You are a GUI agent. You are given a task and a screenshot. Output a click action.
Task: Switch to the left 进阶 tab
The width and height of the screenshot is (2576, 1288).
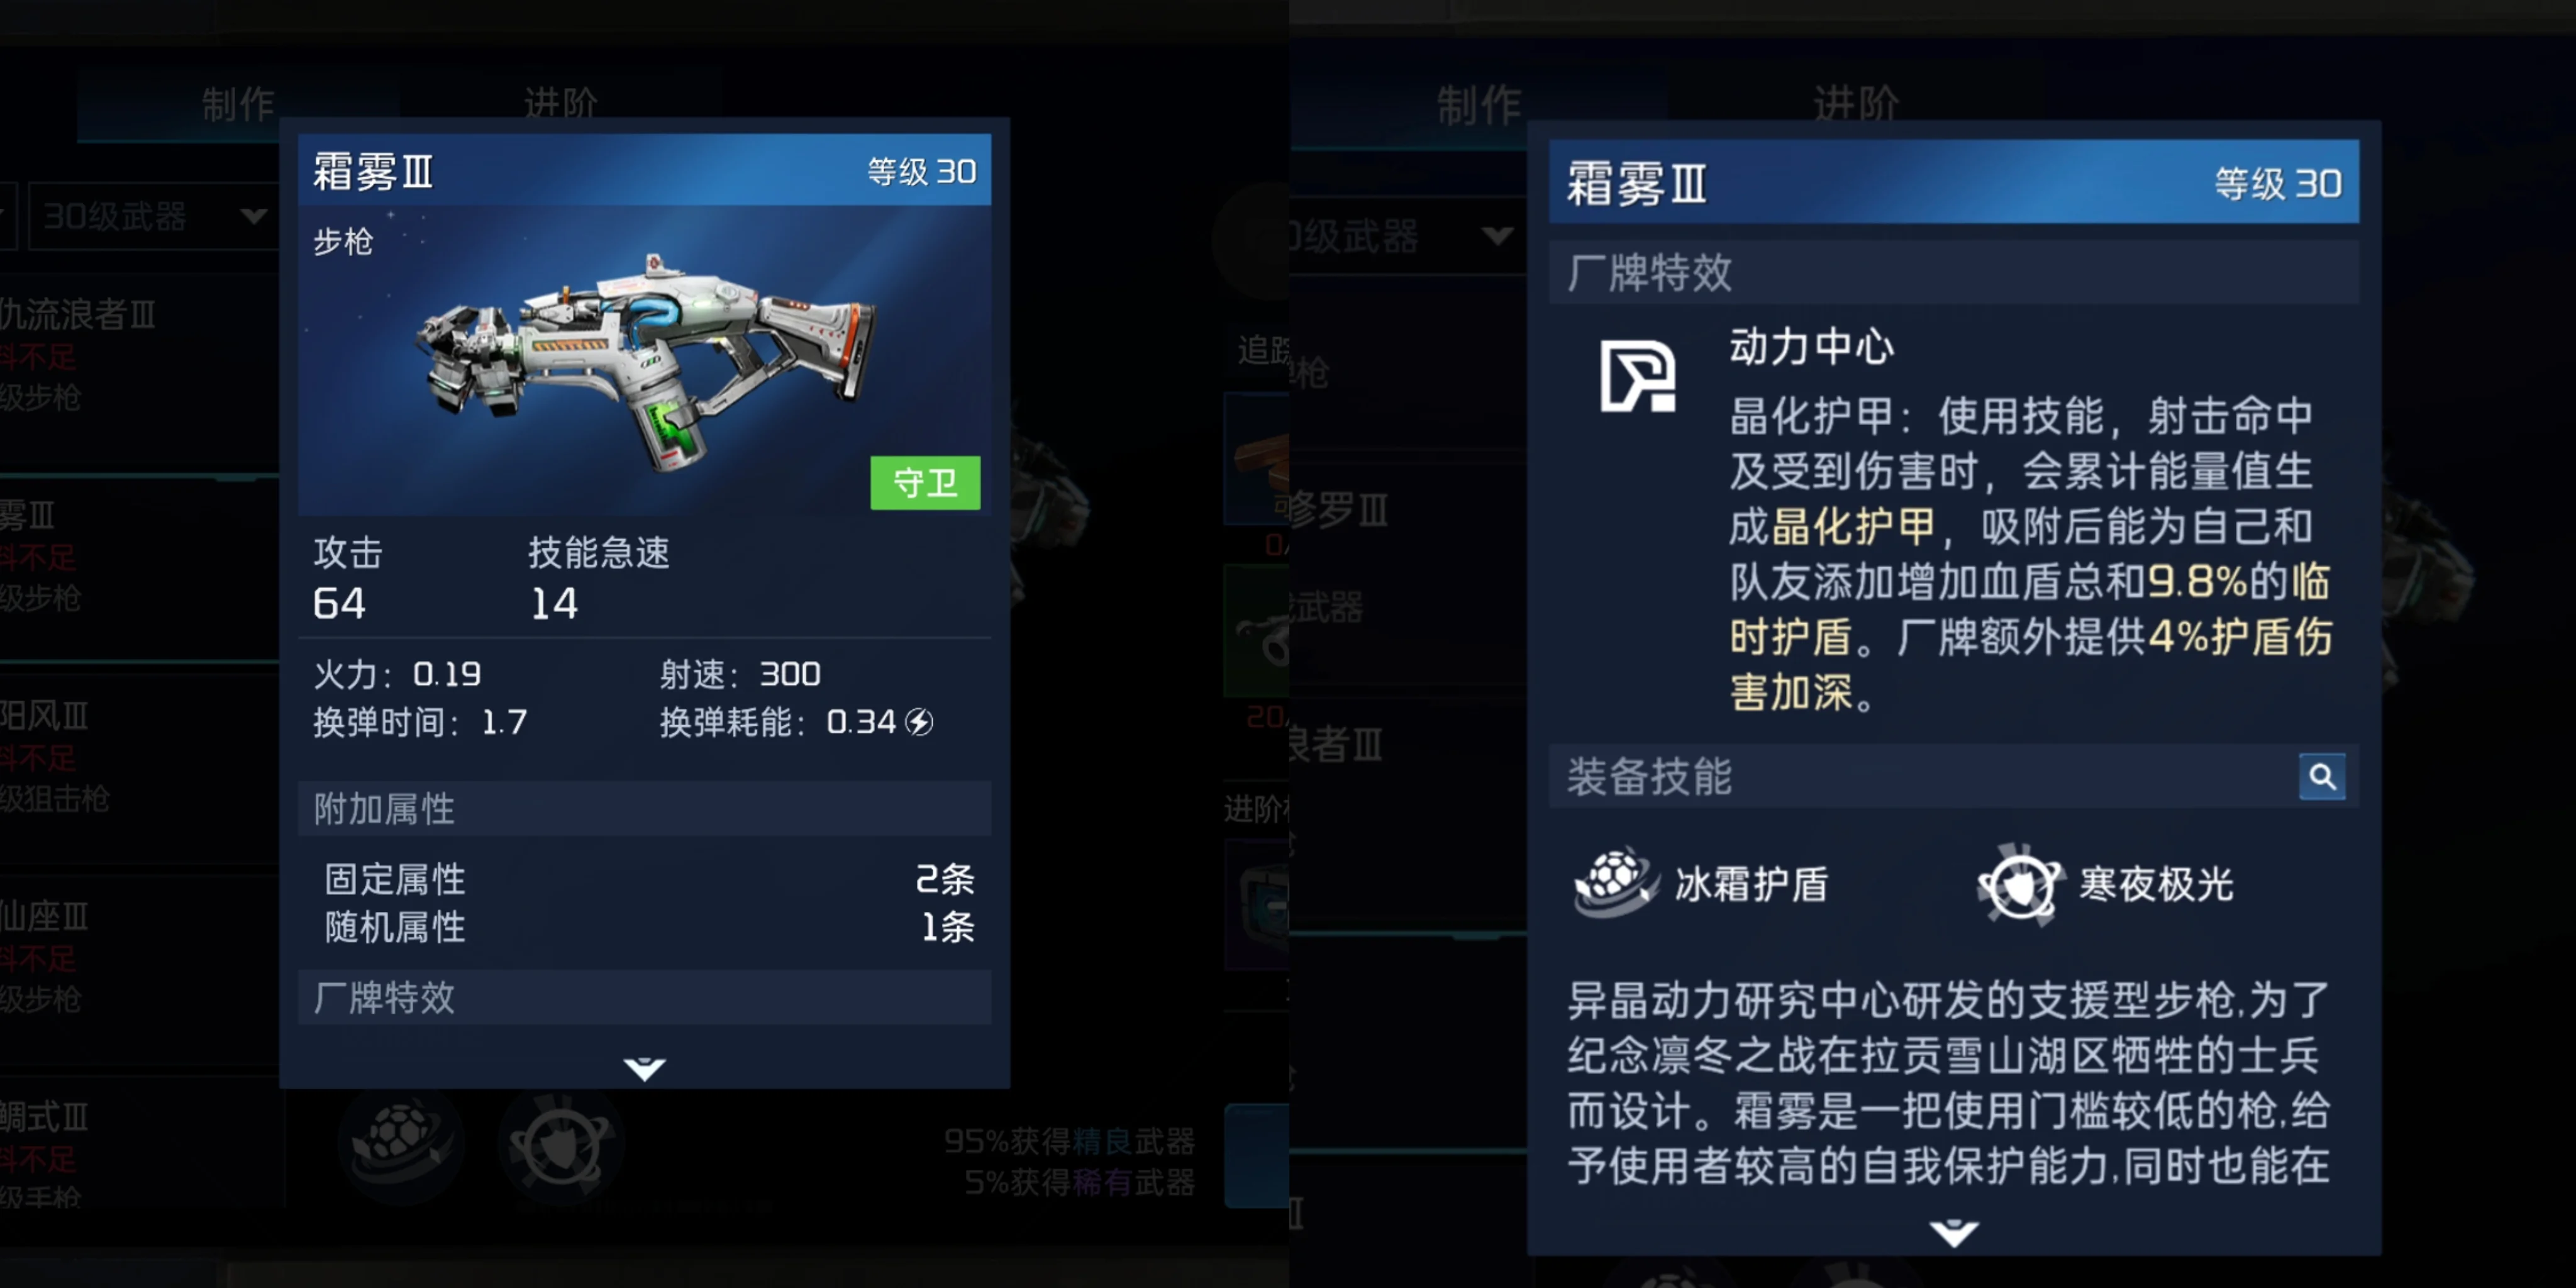click(x=560, y=104)
